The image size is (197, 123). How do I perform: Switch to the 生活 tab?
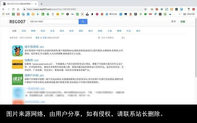pos(52,31)
